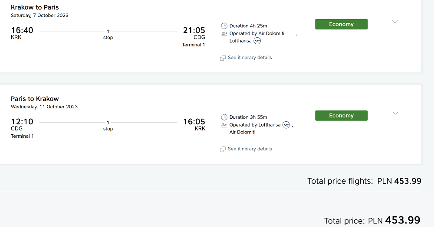Click airplane icon next to Operated by Lufthansa

pyautogui.click(x=224, y=125)
